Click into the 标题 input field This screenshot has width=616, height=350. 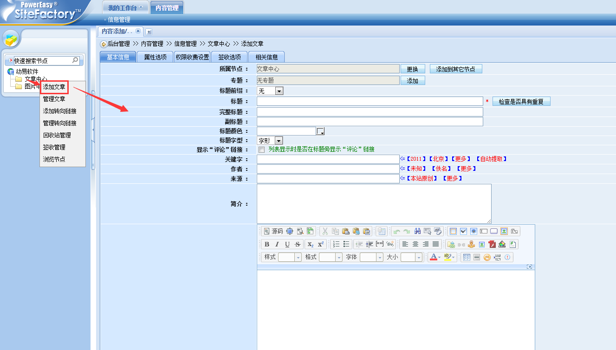pos(370,102)
